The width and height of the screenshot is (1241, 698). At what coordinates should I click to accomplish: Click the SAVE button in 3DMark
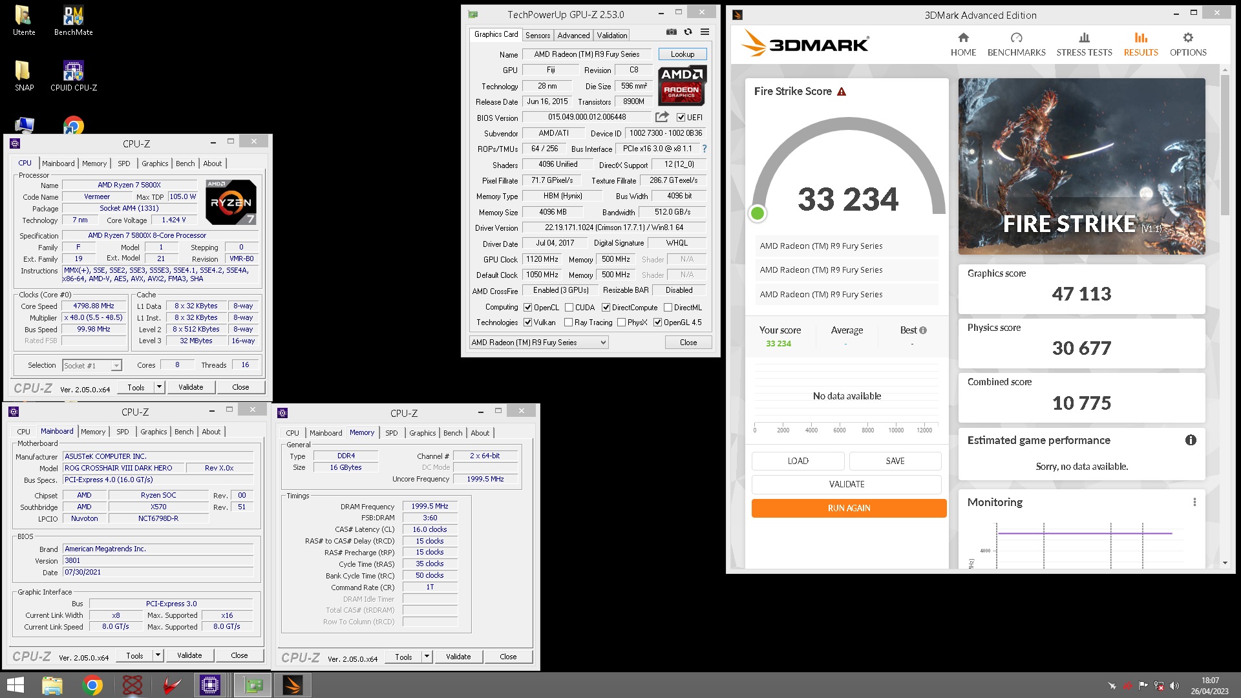[x=895, y=461]
